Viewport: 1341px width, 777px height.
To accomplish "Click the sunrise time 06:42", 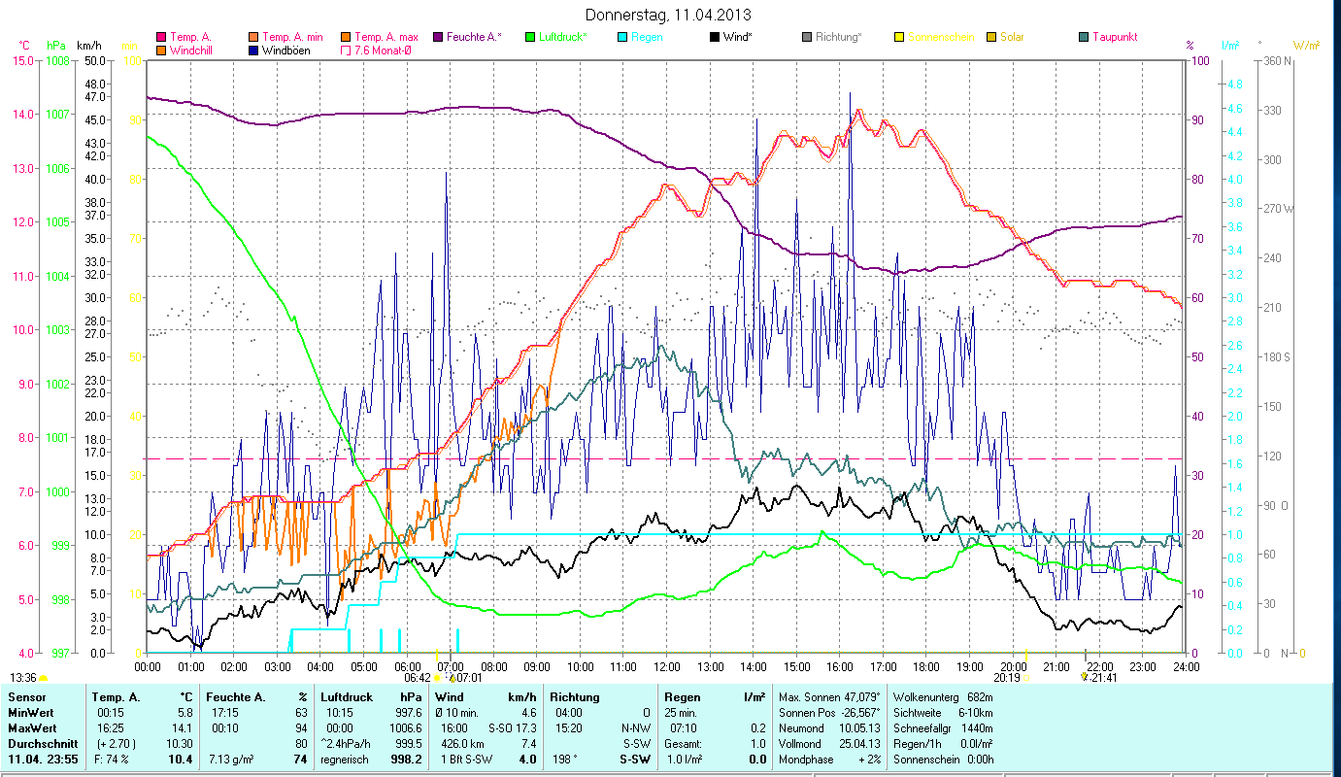I will (x=418, y=677).
